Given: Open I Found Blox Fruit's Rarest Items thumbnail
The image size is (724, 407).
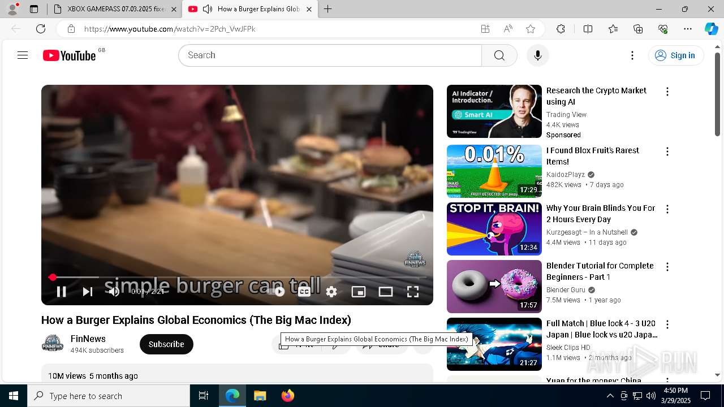Looking at the screenshot, I should (494, 171).
